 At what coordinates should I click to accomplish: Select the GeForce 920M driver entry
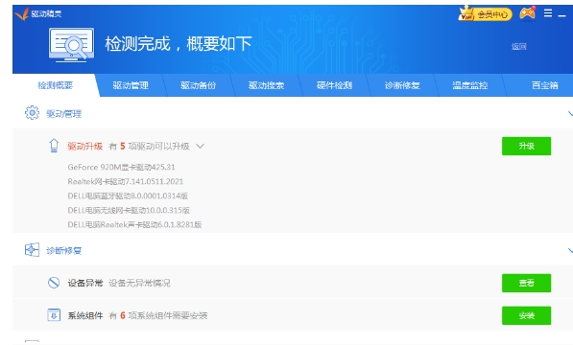pyautogui.click(x=121, y=167)
